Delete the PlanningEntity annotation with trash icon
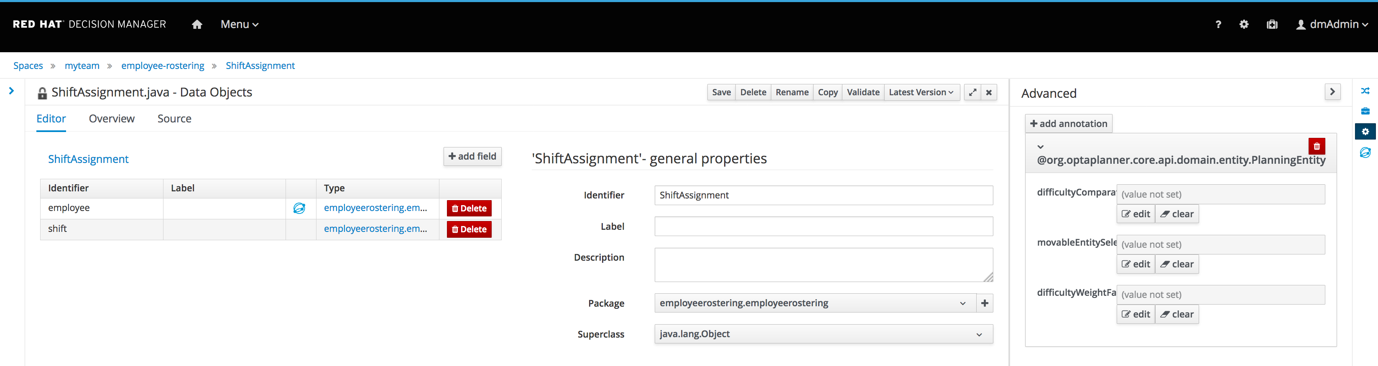The width and height of the screenshot is (1378, 366). click(x=1317, y=146)
